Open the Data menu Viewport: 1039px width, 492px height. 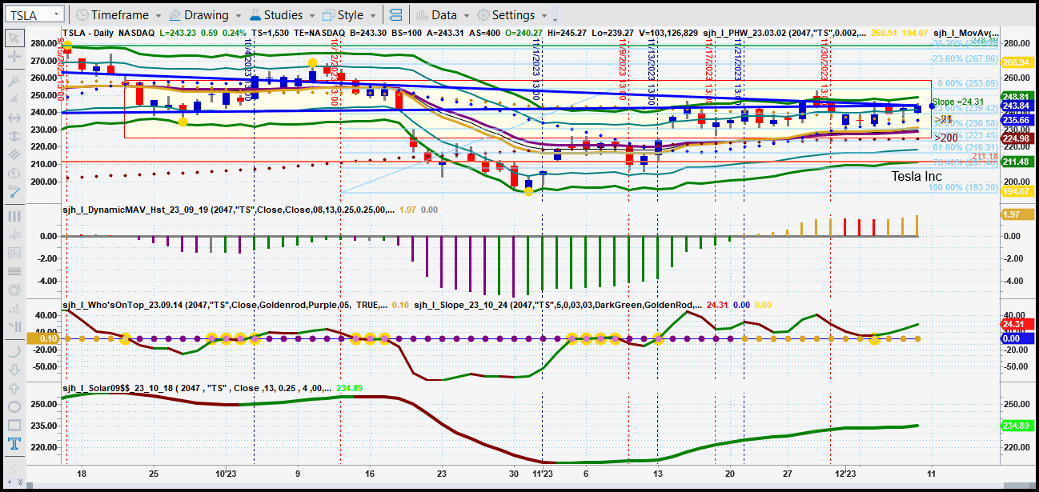pyautogui.click(x=443, y=15)
